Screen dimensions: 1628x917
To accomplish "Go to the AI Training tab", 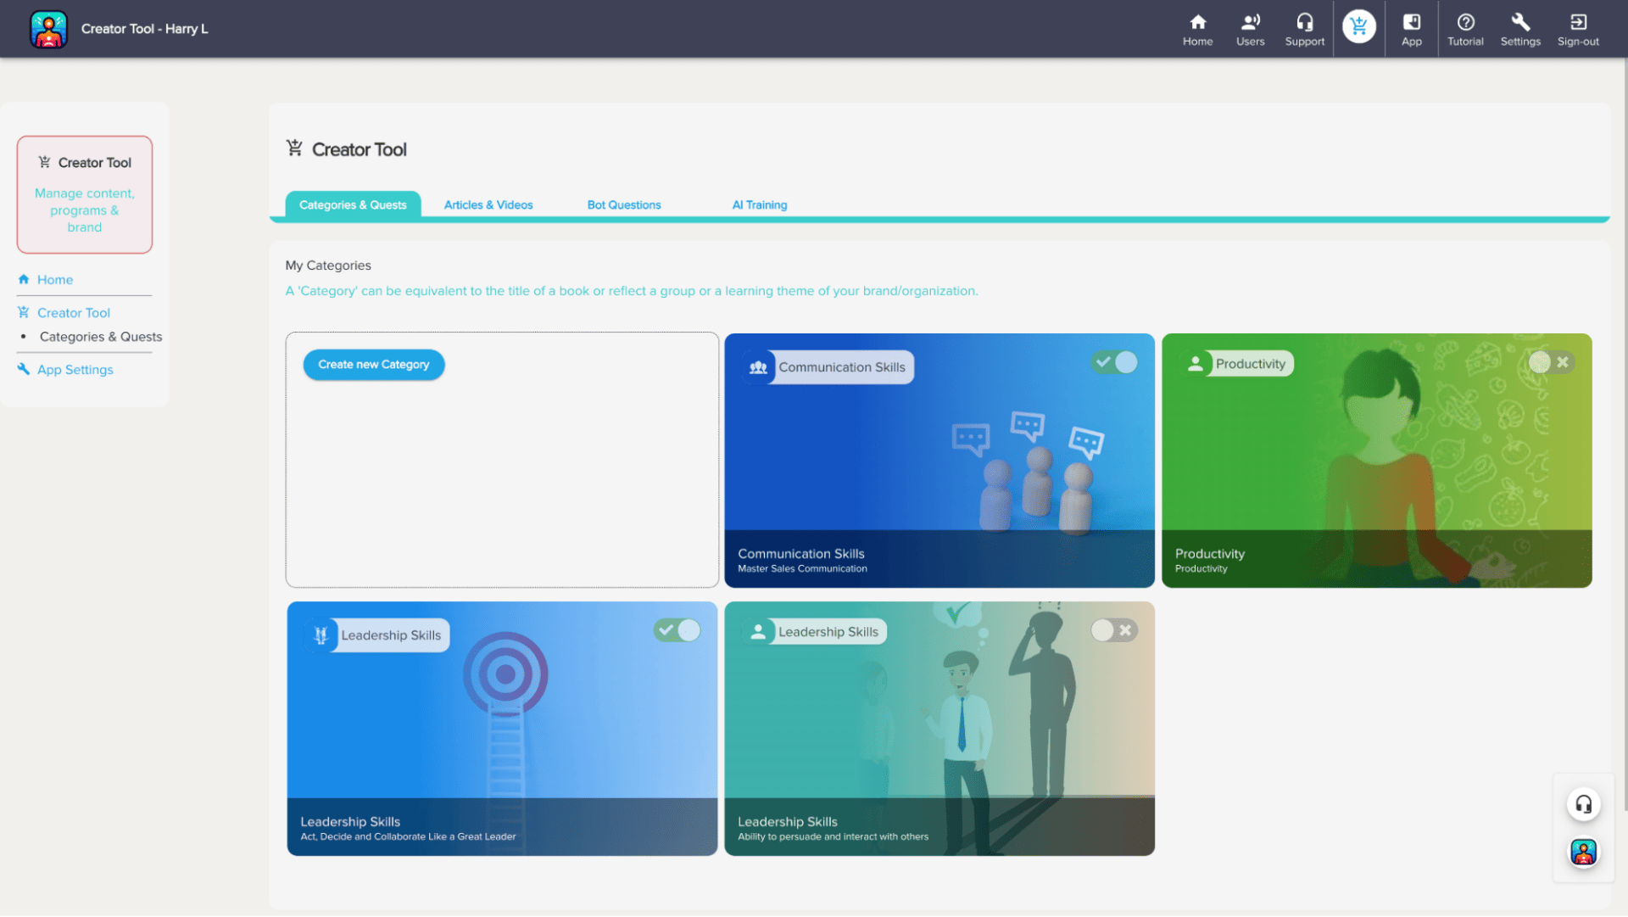I will pos(759,205).
